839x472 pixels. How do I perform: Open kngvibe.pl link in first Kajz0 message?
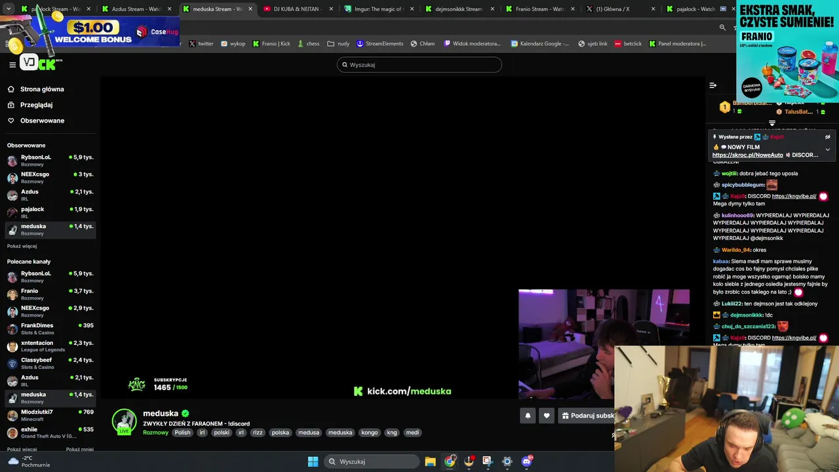[794, 196]
